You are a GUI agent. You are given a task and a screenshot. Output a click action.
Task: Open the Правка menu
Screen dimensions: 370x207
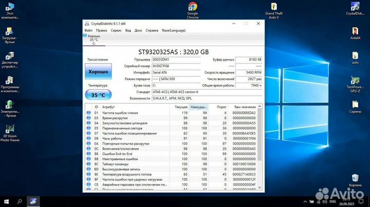click(101, 30)
